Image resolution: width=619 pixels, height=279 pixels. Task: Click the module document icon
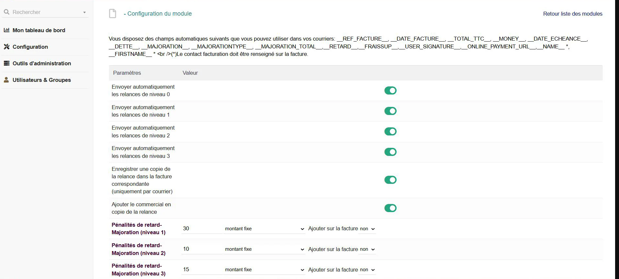tap(112, 14)
